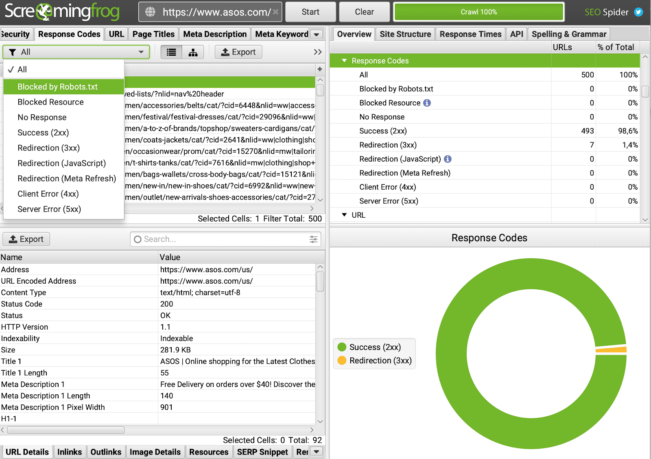Switch to the URL tab

(116, 34)
